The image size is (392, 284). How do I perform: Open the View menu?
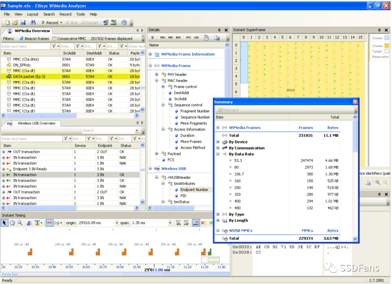[x=18, y=14]
